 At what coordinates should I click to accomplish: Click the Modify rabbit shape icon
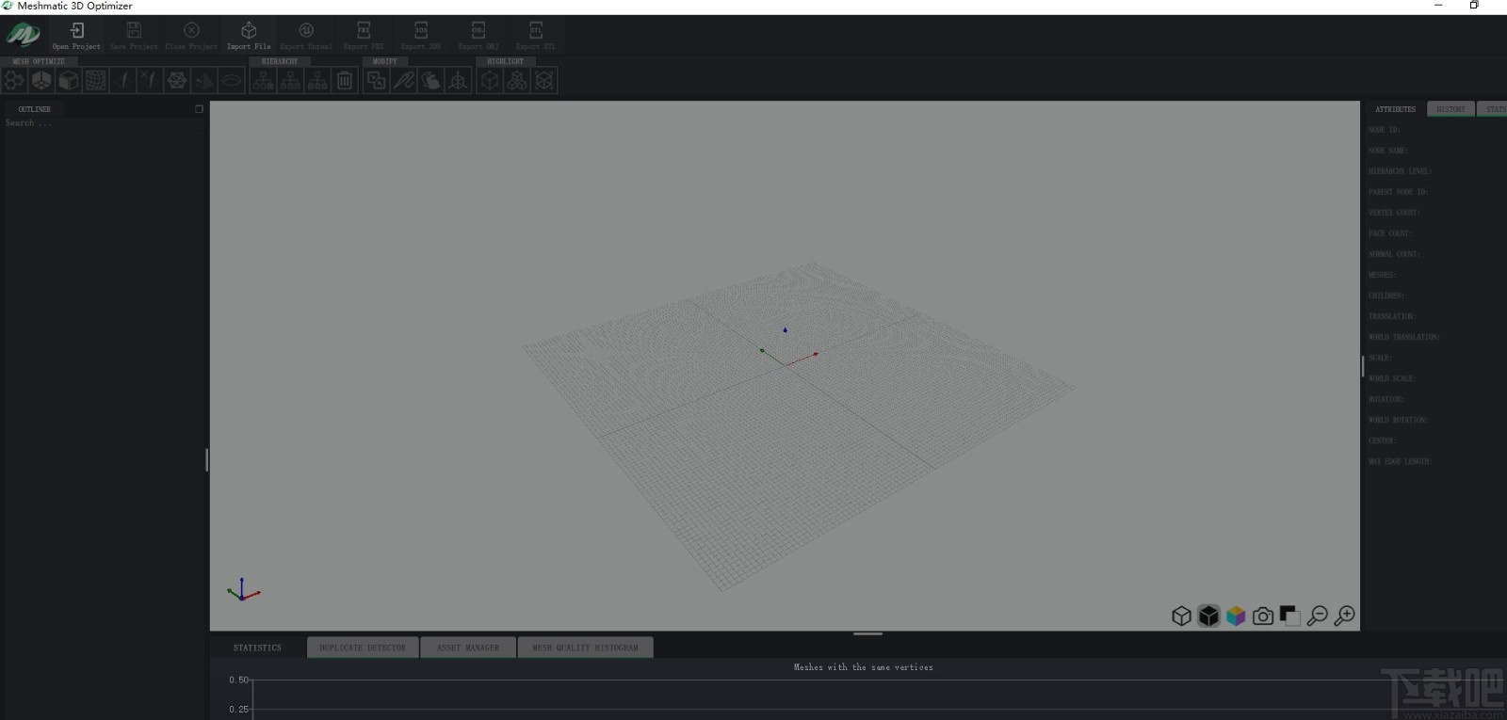click(x=431, y=81)
